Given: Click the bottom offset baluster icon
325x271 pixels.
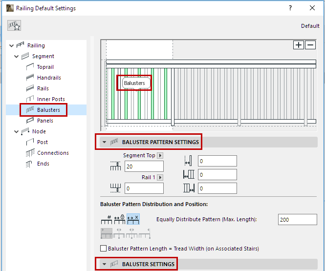Looking at the screenshot, I should (115, 188).
